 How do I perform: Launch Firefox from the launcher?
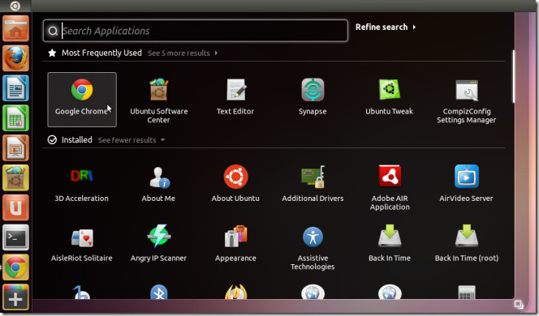pos(15,58)
